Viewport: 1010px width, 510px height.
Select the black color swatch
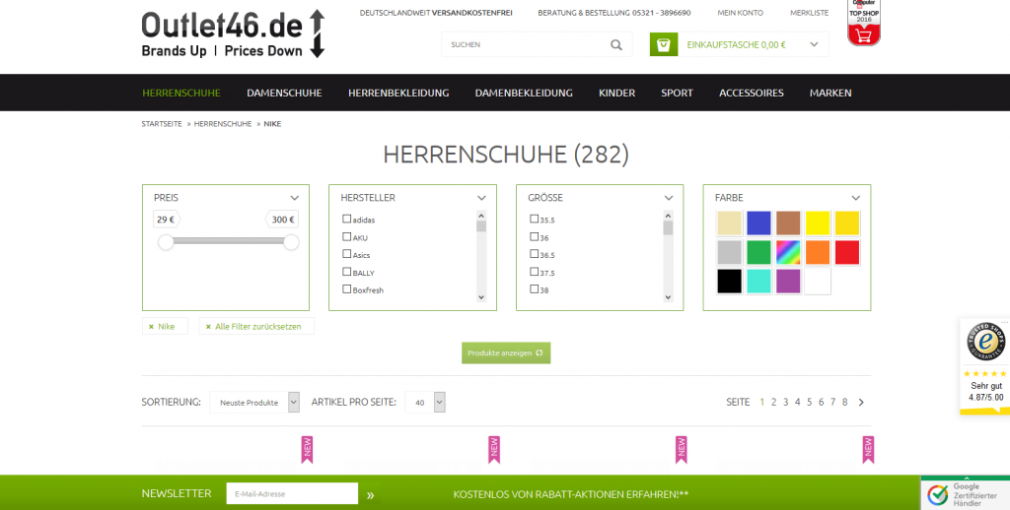(729, 281)
